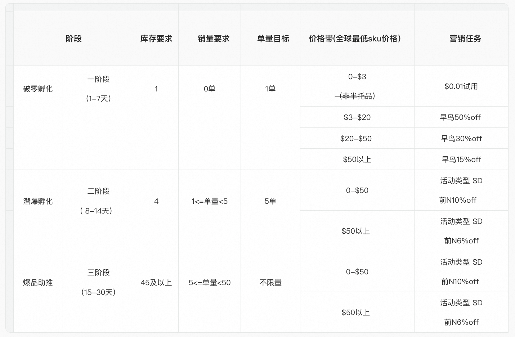The height and width of the screenshot is (337, 515).
Task: Click the 二阶段 (8–14天) cell
Action: [x=98, y=201]
